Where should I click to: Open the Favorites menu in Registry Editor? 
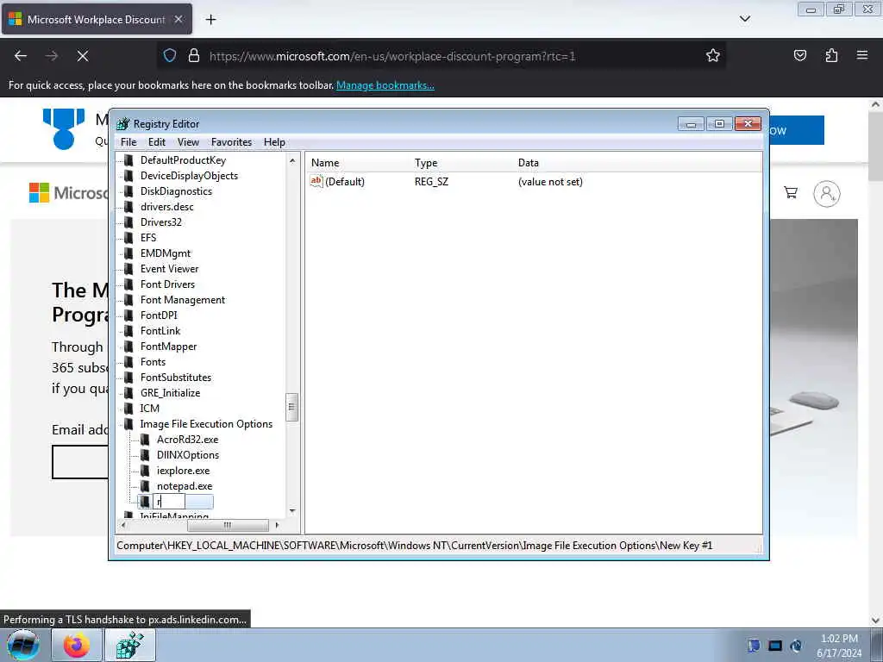point(231,142)
